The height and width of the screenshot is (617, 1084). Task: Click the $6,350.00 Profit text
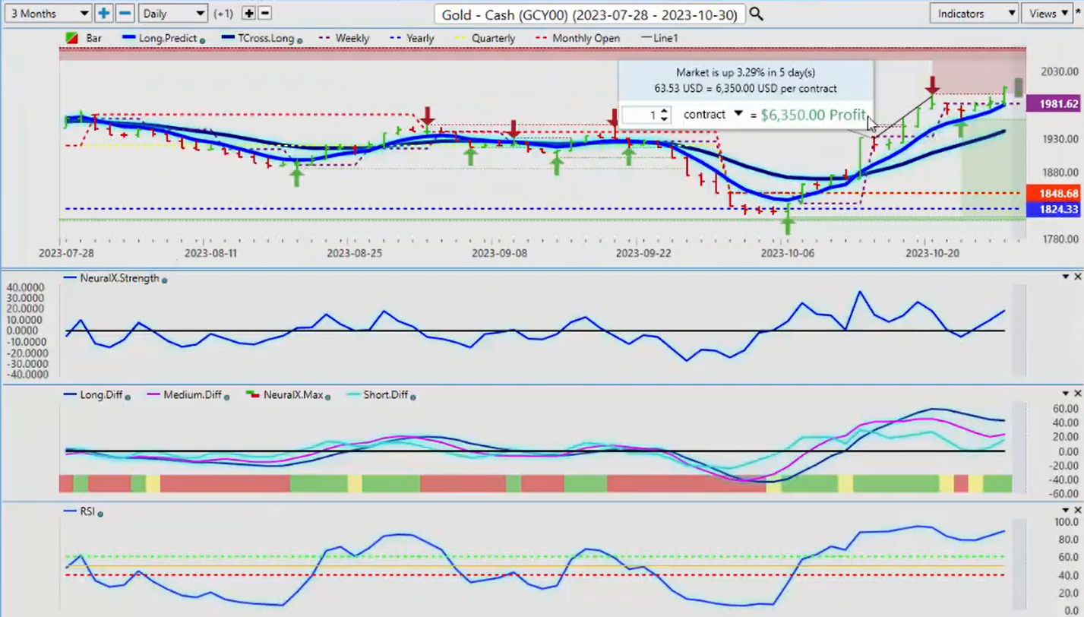813,115
